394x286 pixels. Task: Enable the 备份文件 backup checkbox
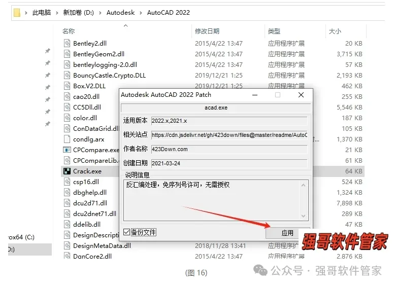click(126, 232)
